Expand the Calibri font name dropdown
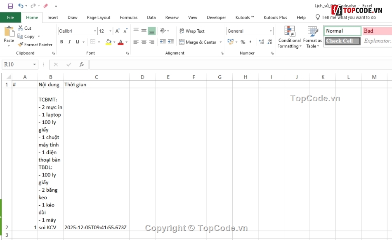Screen dimensions: 392x240 point(95,31)
